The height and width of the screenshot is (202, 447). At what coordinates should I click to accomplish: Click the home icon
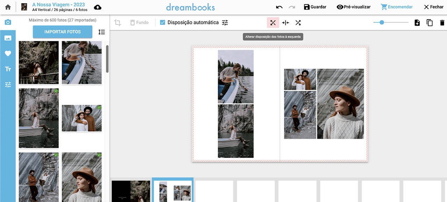[x=8, y=7]
